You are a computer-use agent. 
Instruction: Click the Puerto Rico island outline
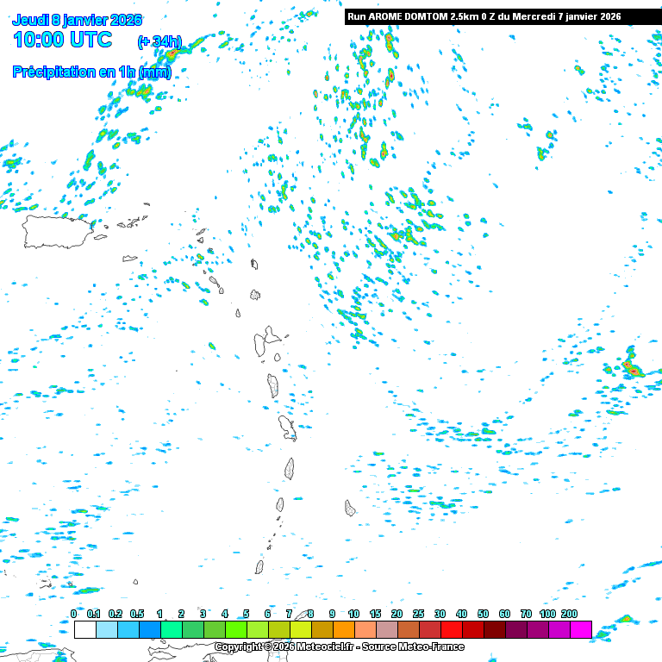click(x=57, y=231)
